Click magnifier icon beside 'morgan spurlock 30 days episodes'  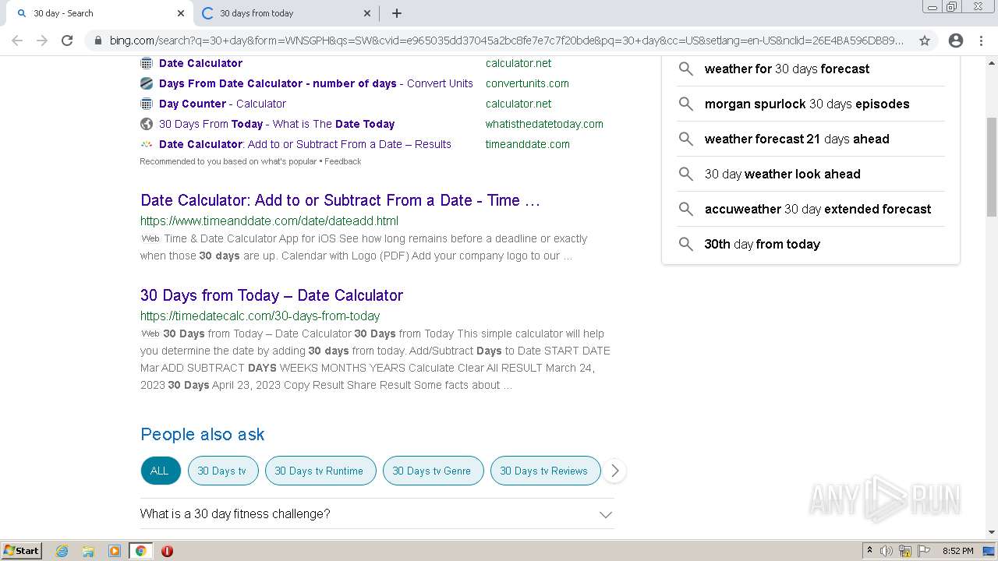tap(685, 104)
